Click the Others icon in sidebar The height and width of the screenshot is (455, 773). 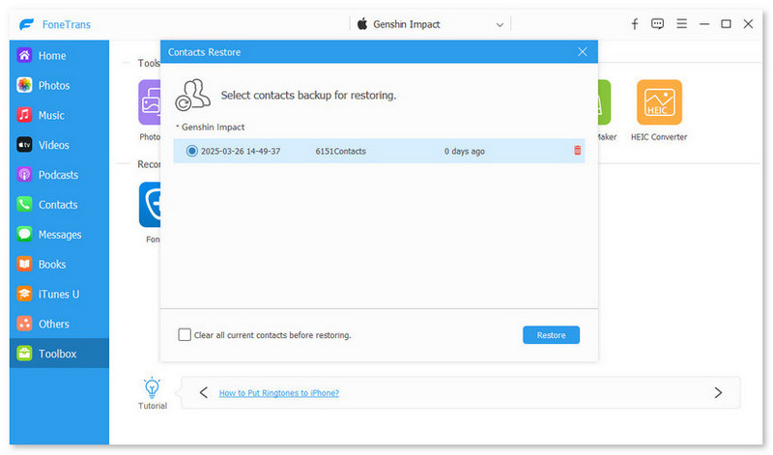(24, 324)
